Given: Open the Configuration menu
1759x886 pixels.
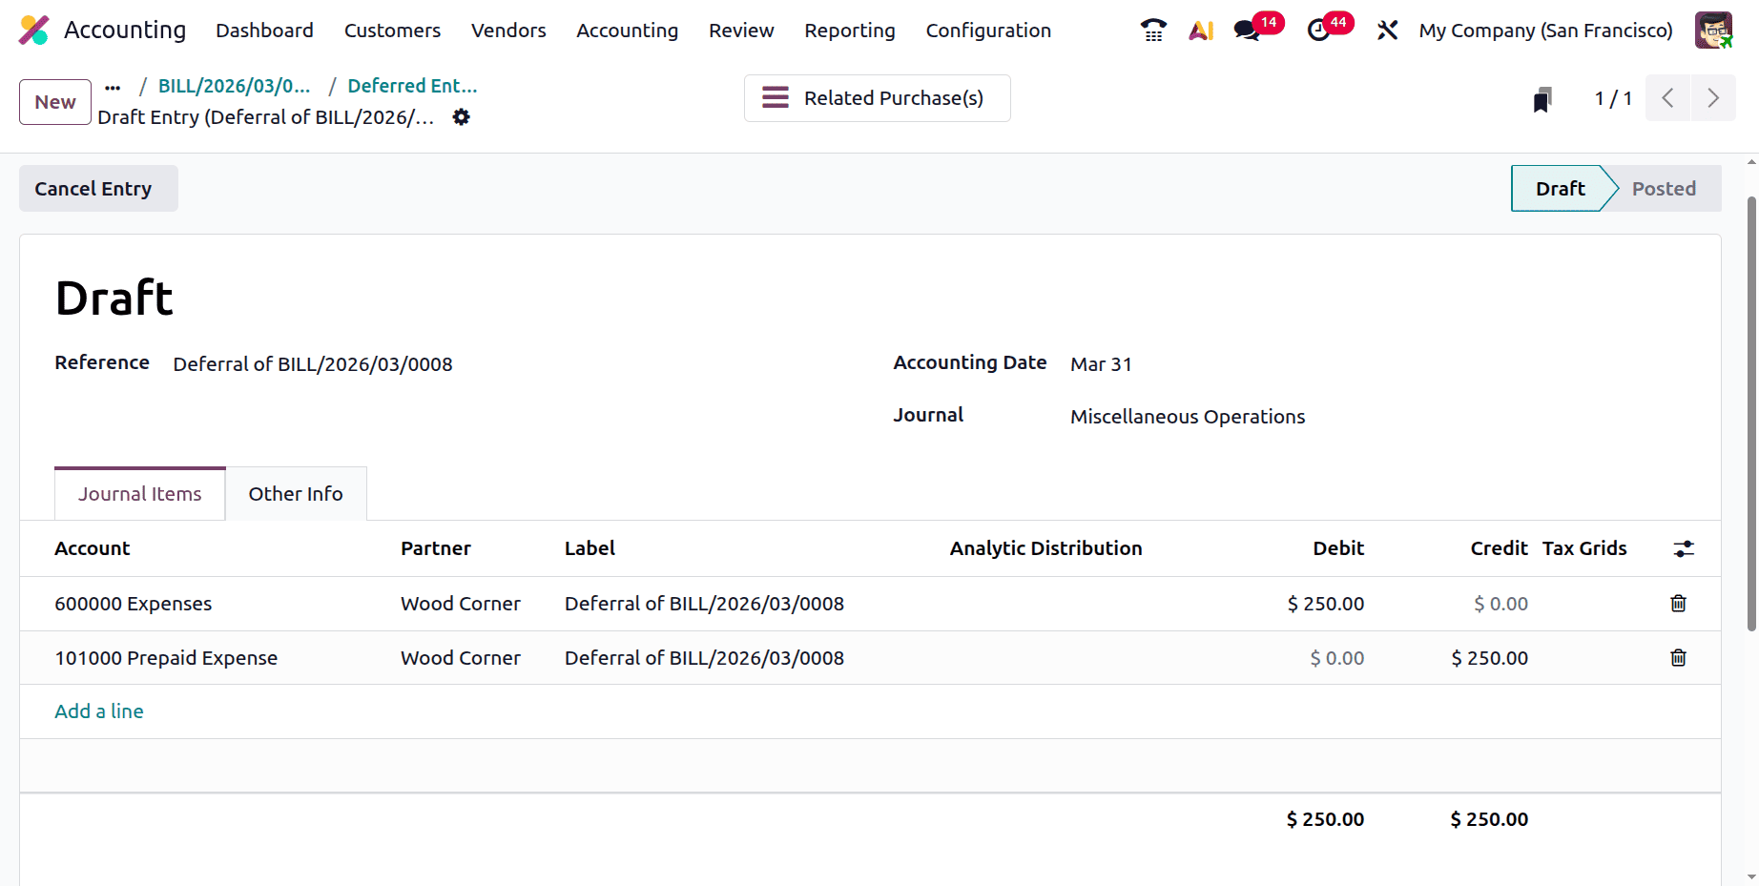Looking at the screenshot, I should tap(988, 31).
